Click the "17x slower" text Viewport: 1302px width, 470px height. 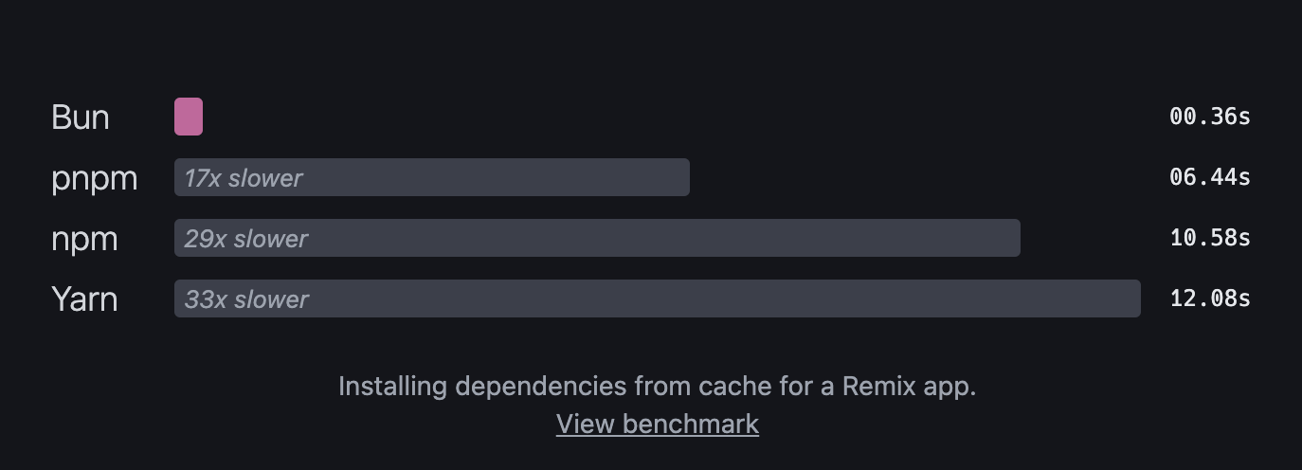244,178
